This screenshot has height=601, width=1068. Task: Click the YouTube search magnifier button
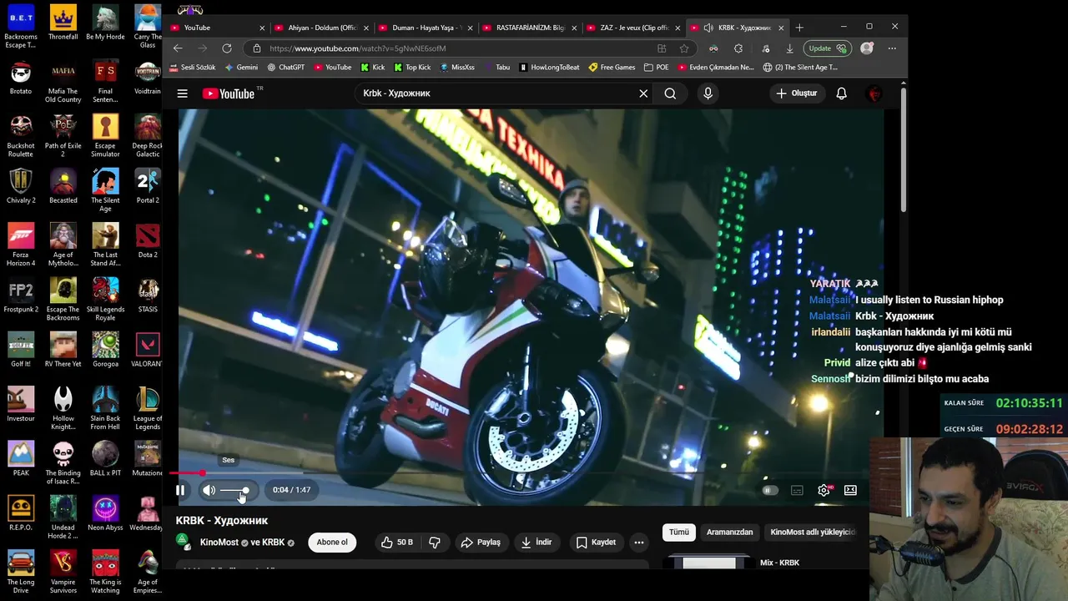[x=670, y=93]
